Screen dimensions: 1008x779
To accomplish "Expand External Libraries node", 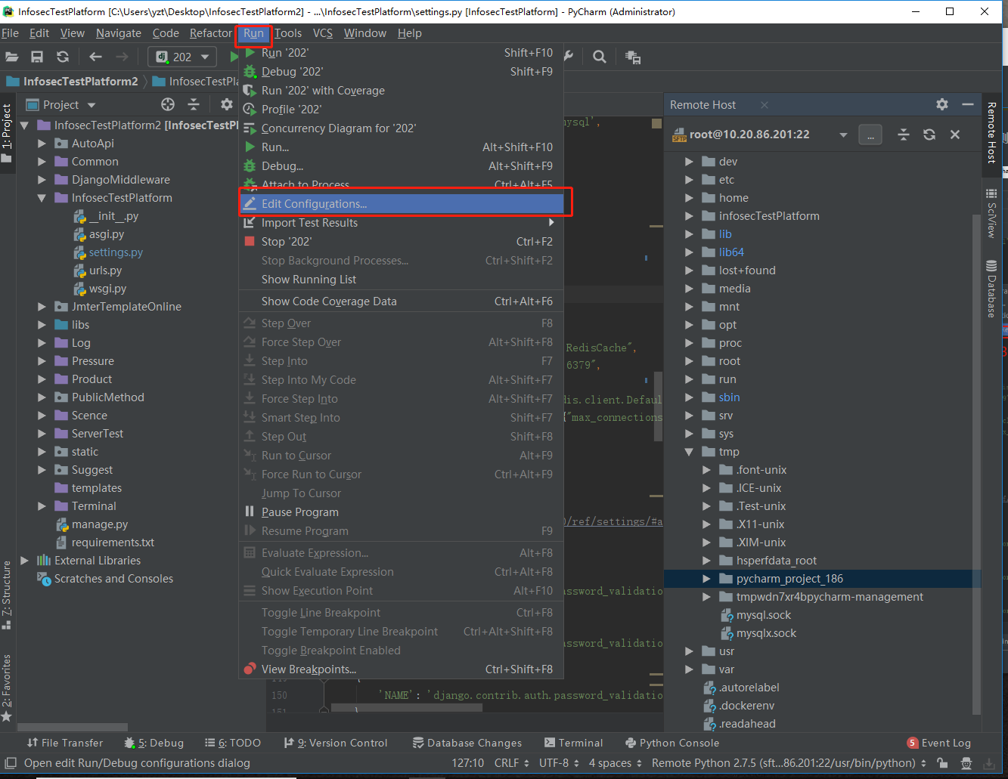I will pyautogui.click(x=24, y=561).
